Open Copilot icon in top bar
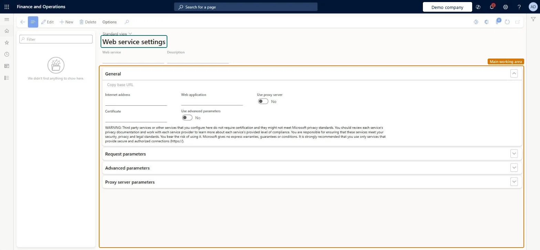Screen dimensions: 540x250 (x=478, y=7)
